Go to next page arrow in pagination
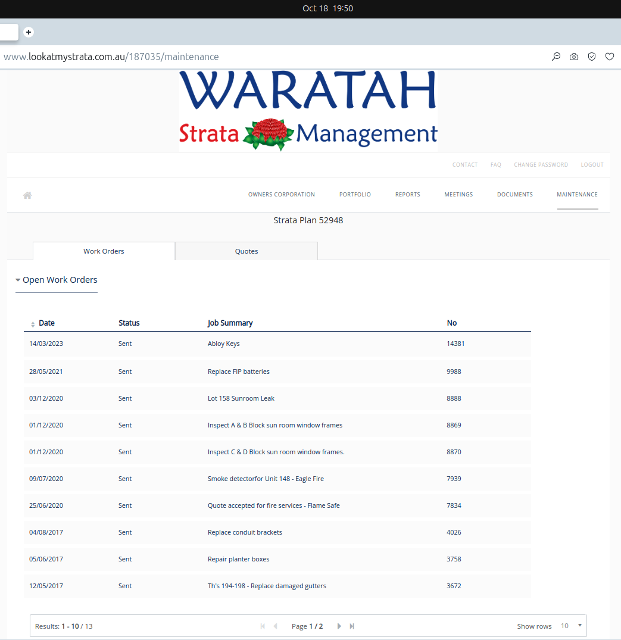 (x=339, y=626)
